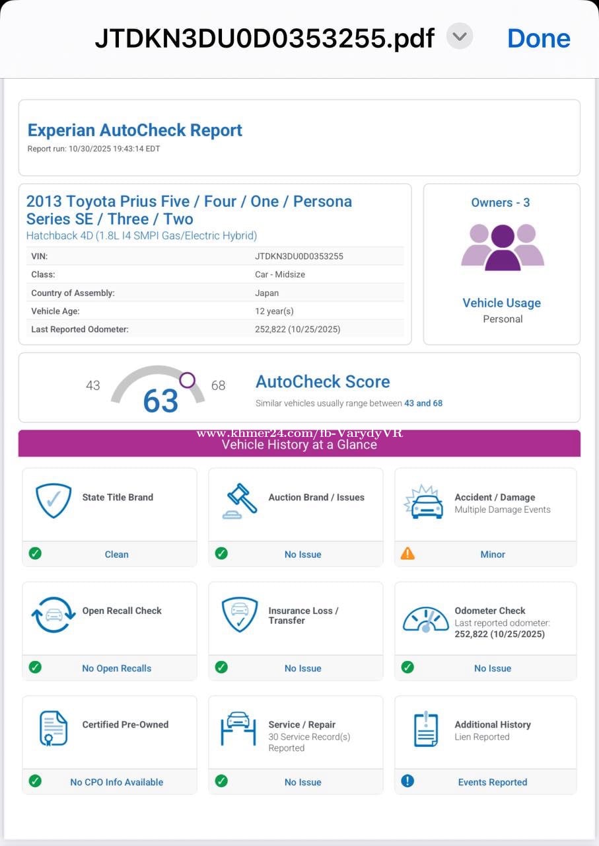Tap the Certified Pre-Owned certificate icon
Viewport: 599px width, 846px height.
(53, 728)
